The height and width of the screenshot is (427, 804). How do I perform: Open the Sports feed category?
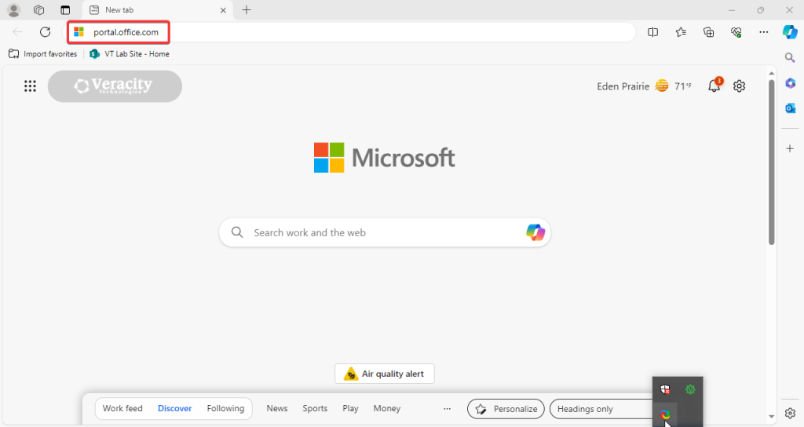[x=315, y=409]
